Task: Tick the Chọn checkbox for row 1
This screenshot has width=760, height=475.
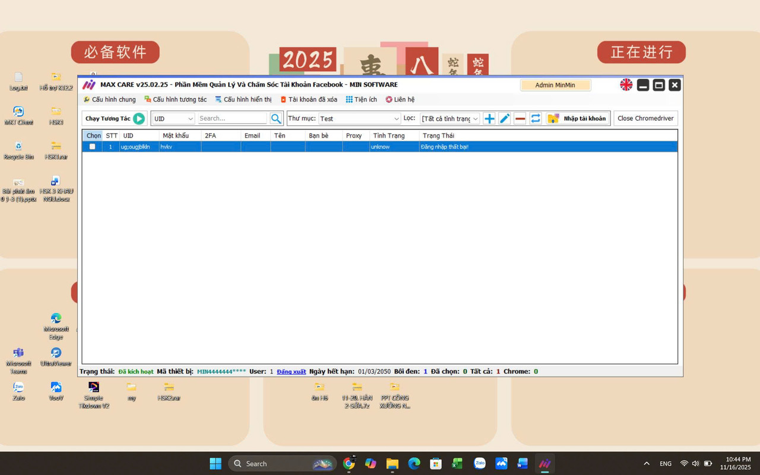Action: (92, 147)
